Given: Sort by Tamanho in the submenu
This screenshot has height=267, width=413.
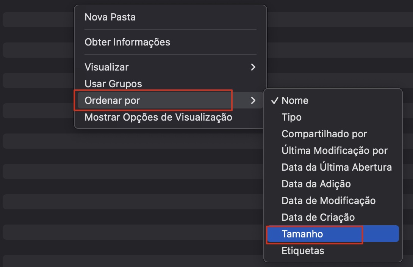Looking at the screenshot, I should [x=303, y=234].
